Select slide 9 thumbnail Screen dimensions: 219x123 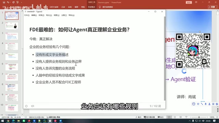pyautogui.click(x=12, y=98)
